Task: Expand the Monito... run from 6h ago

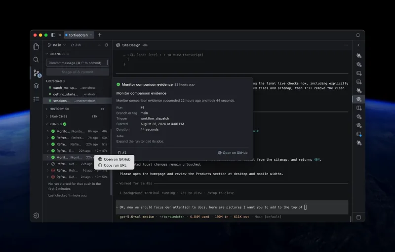Action: (x=47, y=131)
